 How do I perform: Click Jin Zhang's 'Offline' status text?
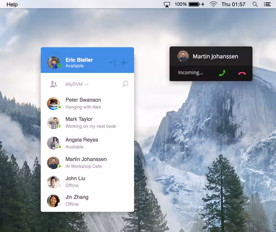pos(72,204)
